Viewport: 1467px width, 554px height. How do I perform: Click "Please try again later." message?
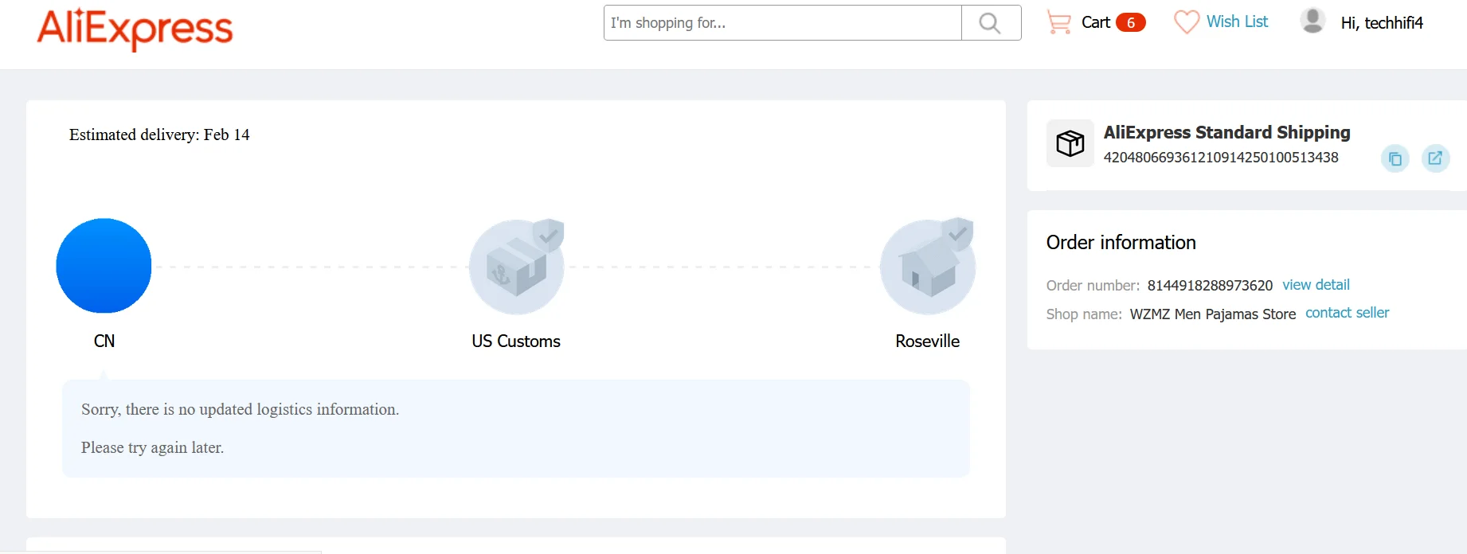pyautogui.click(x=152, y=447)
